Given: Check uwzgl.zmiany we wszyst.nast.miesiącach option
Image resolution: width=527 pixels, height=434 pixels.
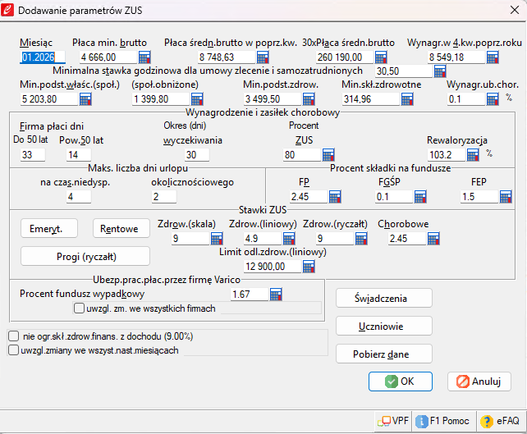Looking at the screenshot, I should [13, 349].
